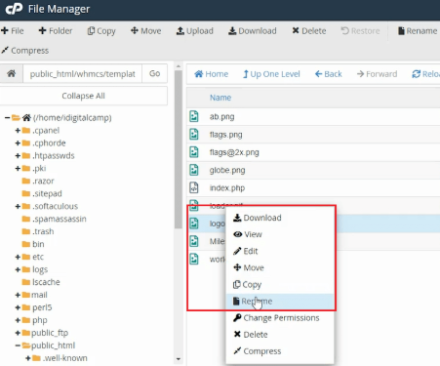Select the flags.png file
The width and height of the screenshot is (440, 366).
[x=225, y=135]
